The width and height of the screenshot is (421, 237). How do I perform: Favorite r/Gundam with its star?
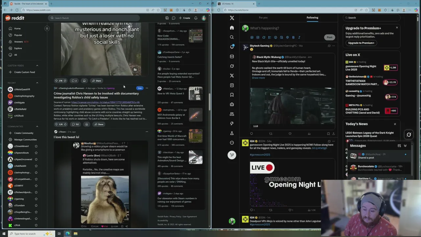point(36,205)
